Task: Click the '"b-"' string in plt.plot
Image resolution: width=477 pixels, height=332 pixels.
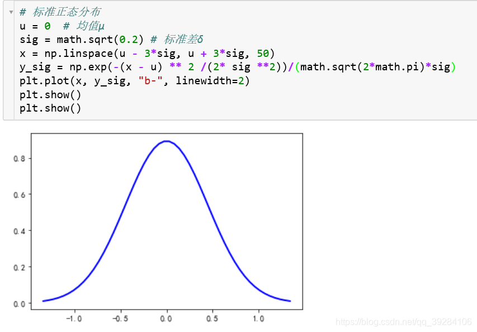Action: point(150,81)
